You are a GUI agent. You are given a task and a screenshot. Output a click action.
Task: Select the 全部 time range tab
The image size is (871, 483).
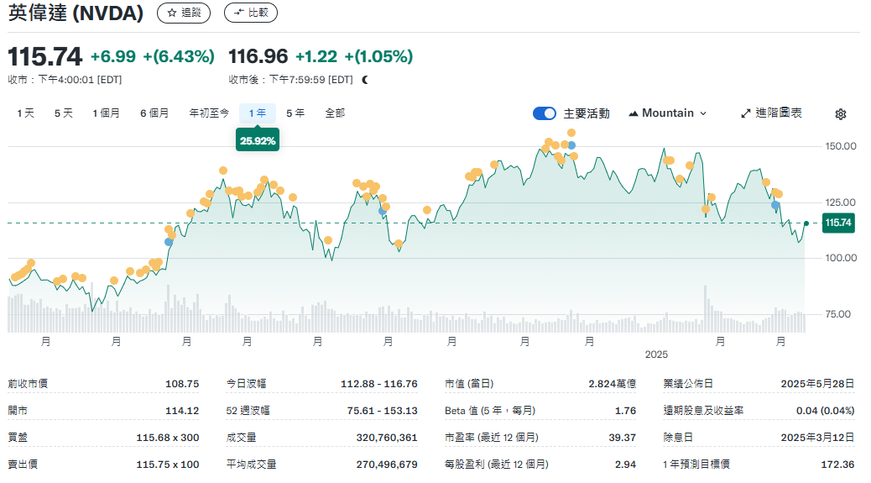click(x=335, y=113)
